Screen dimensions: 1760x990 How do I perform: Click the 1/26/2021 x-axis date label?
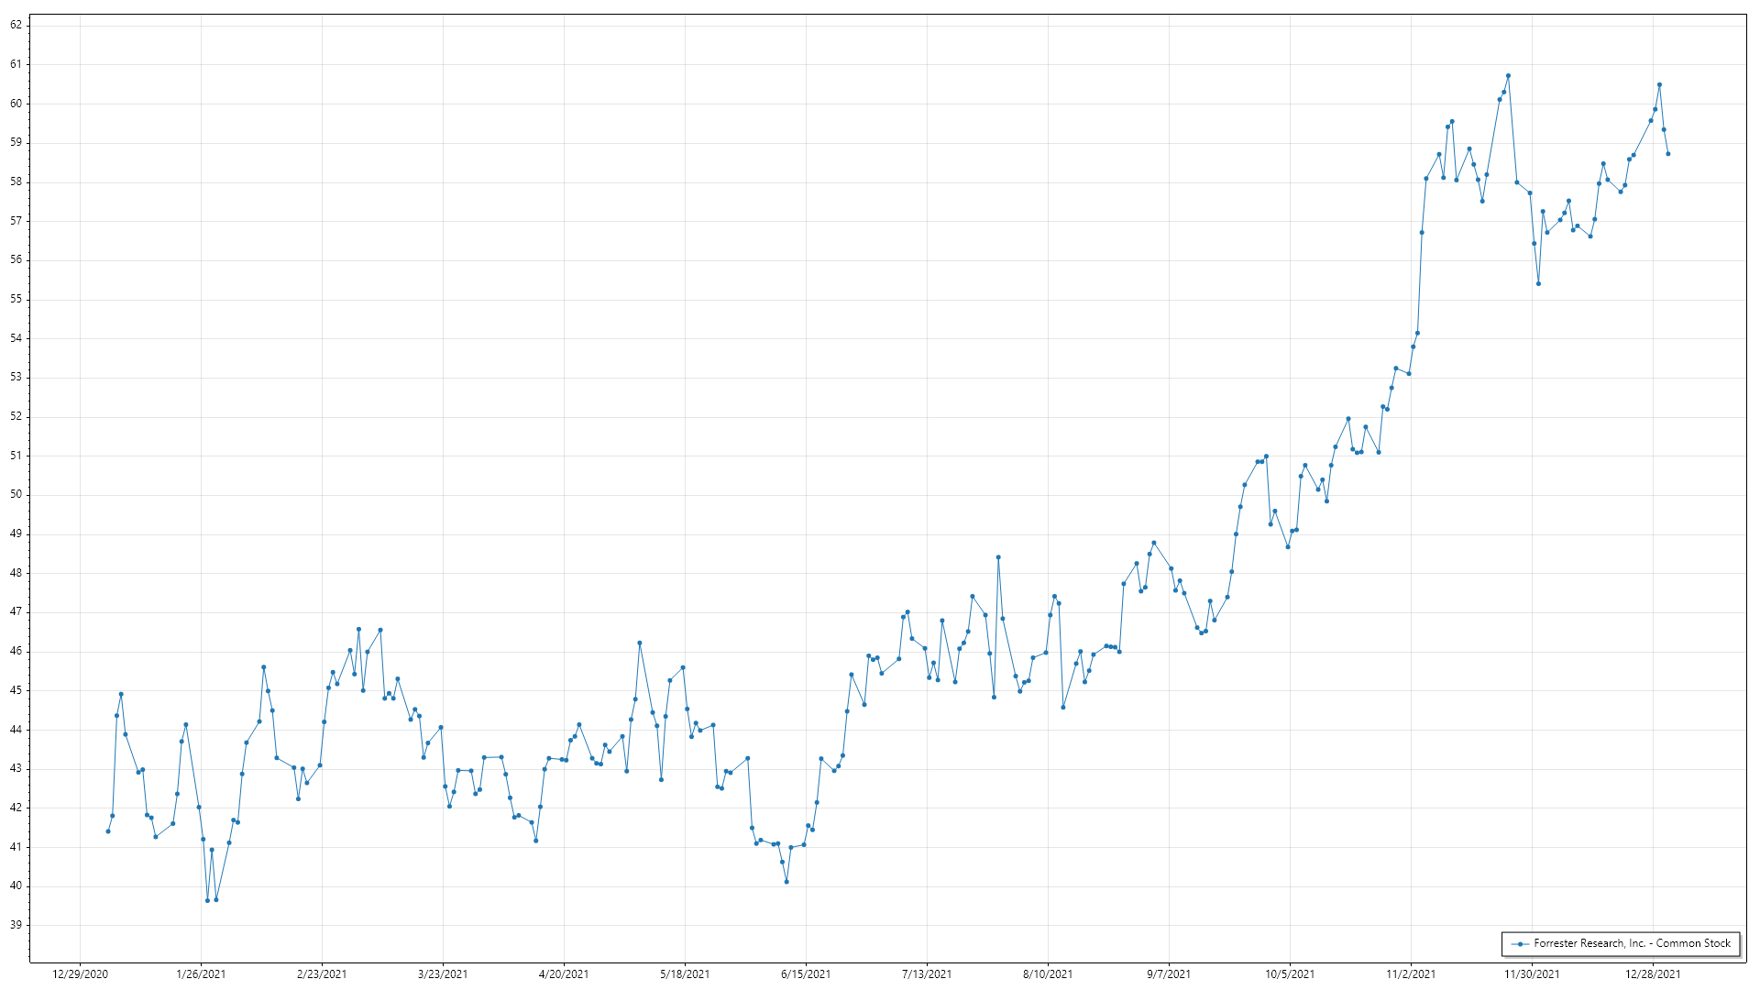[x=201, y=974]
